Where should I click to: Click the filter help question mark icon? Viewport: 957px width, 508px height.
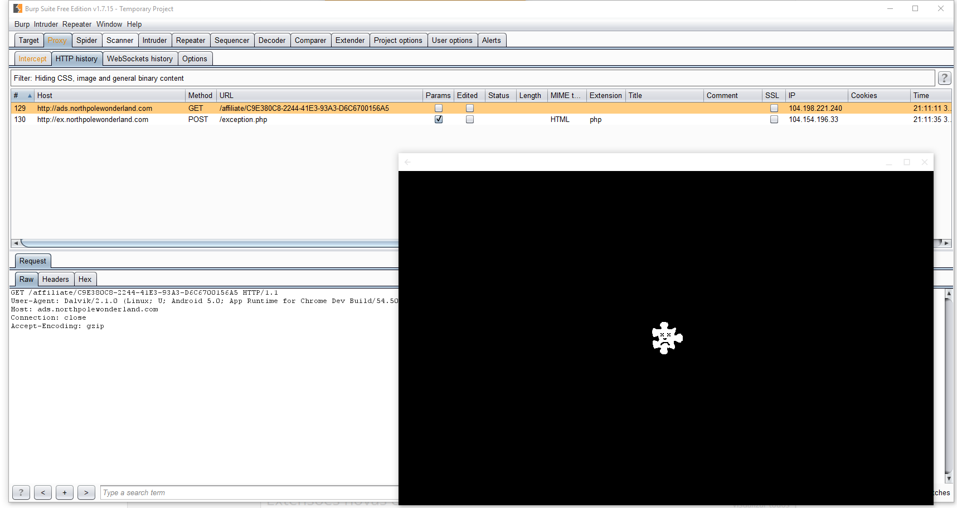pos(944,78)
